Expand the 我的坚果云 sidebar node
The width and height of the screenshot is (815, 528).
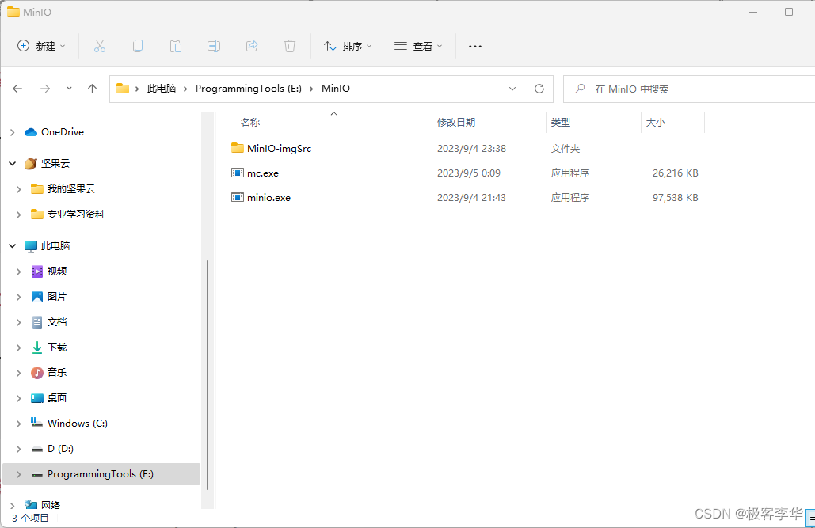click(17, 188)
